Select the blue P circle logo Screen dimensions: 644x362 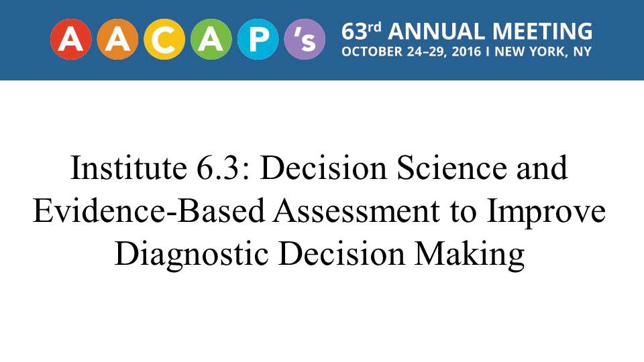(258, 40)
